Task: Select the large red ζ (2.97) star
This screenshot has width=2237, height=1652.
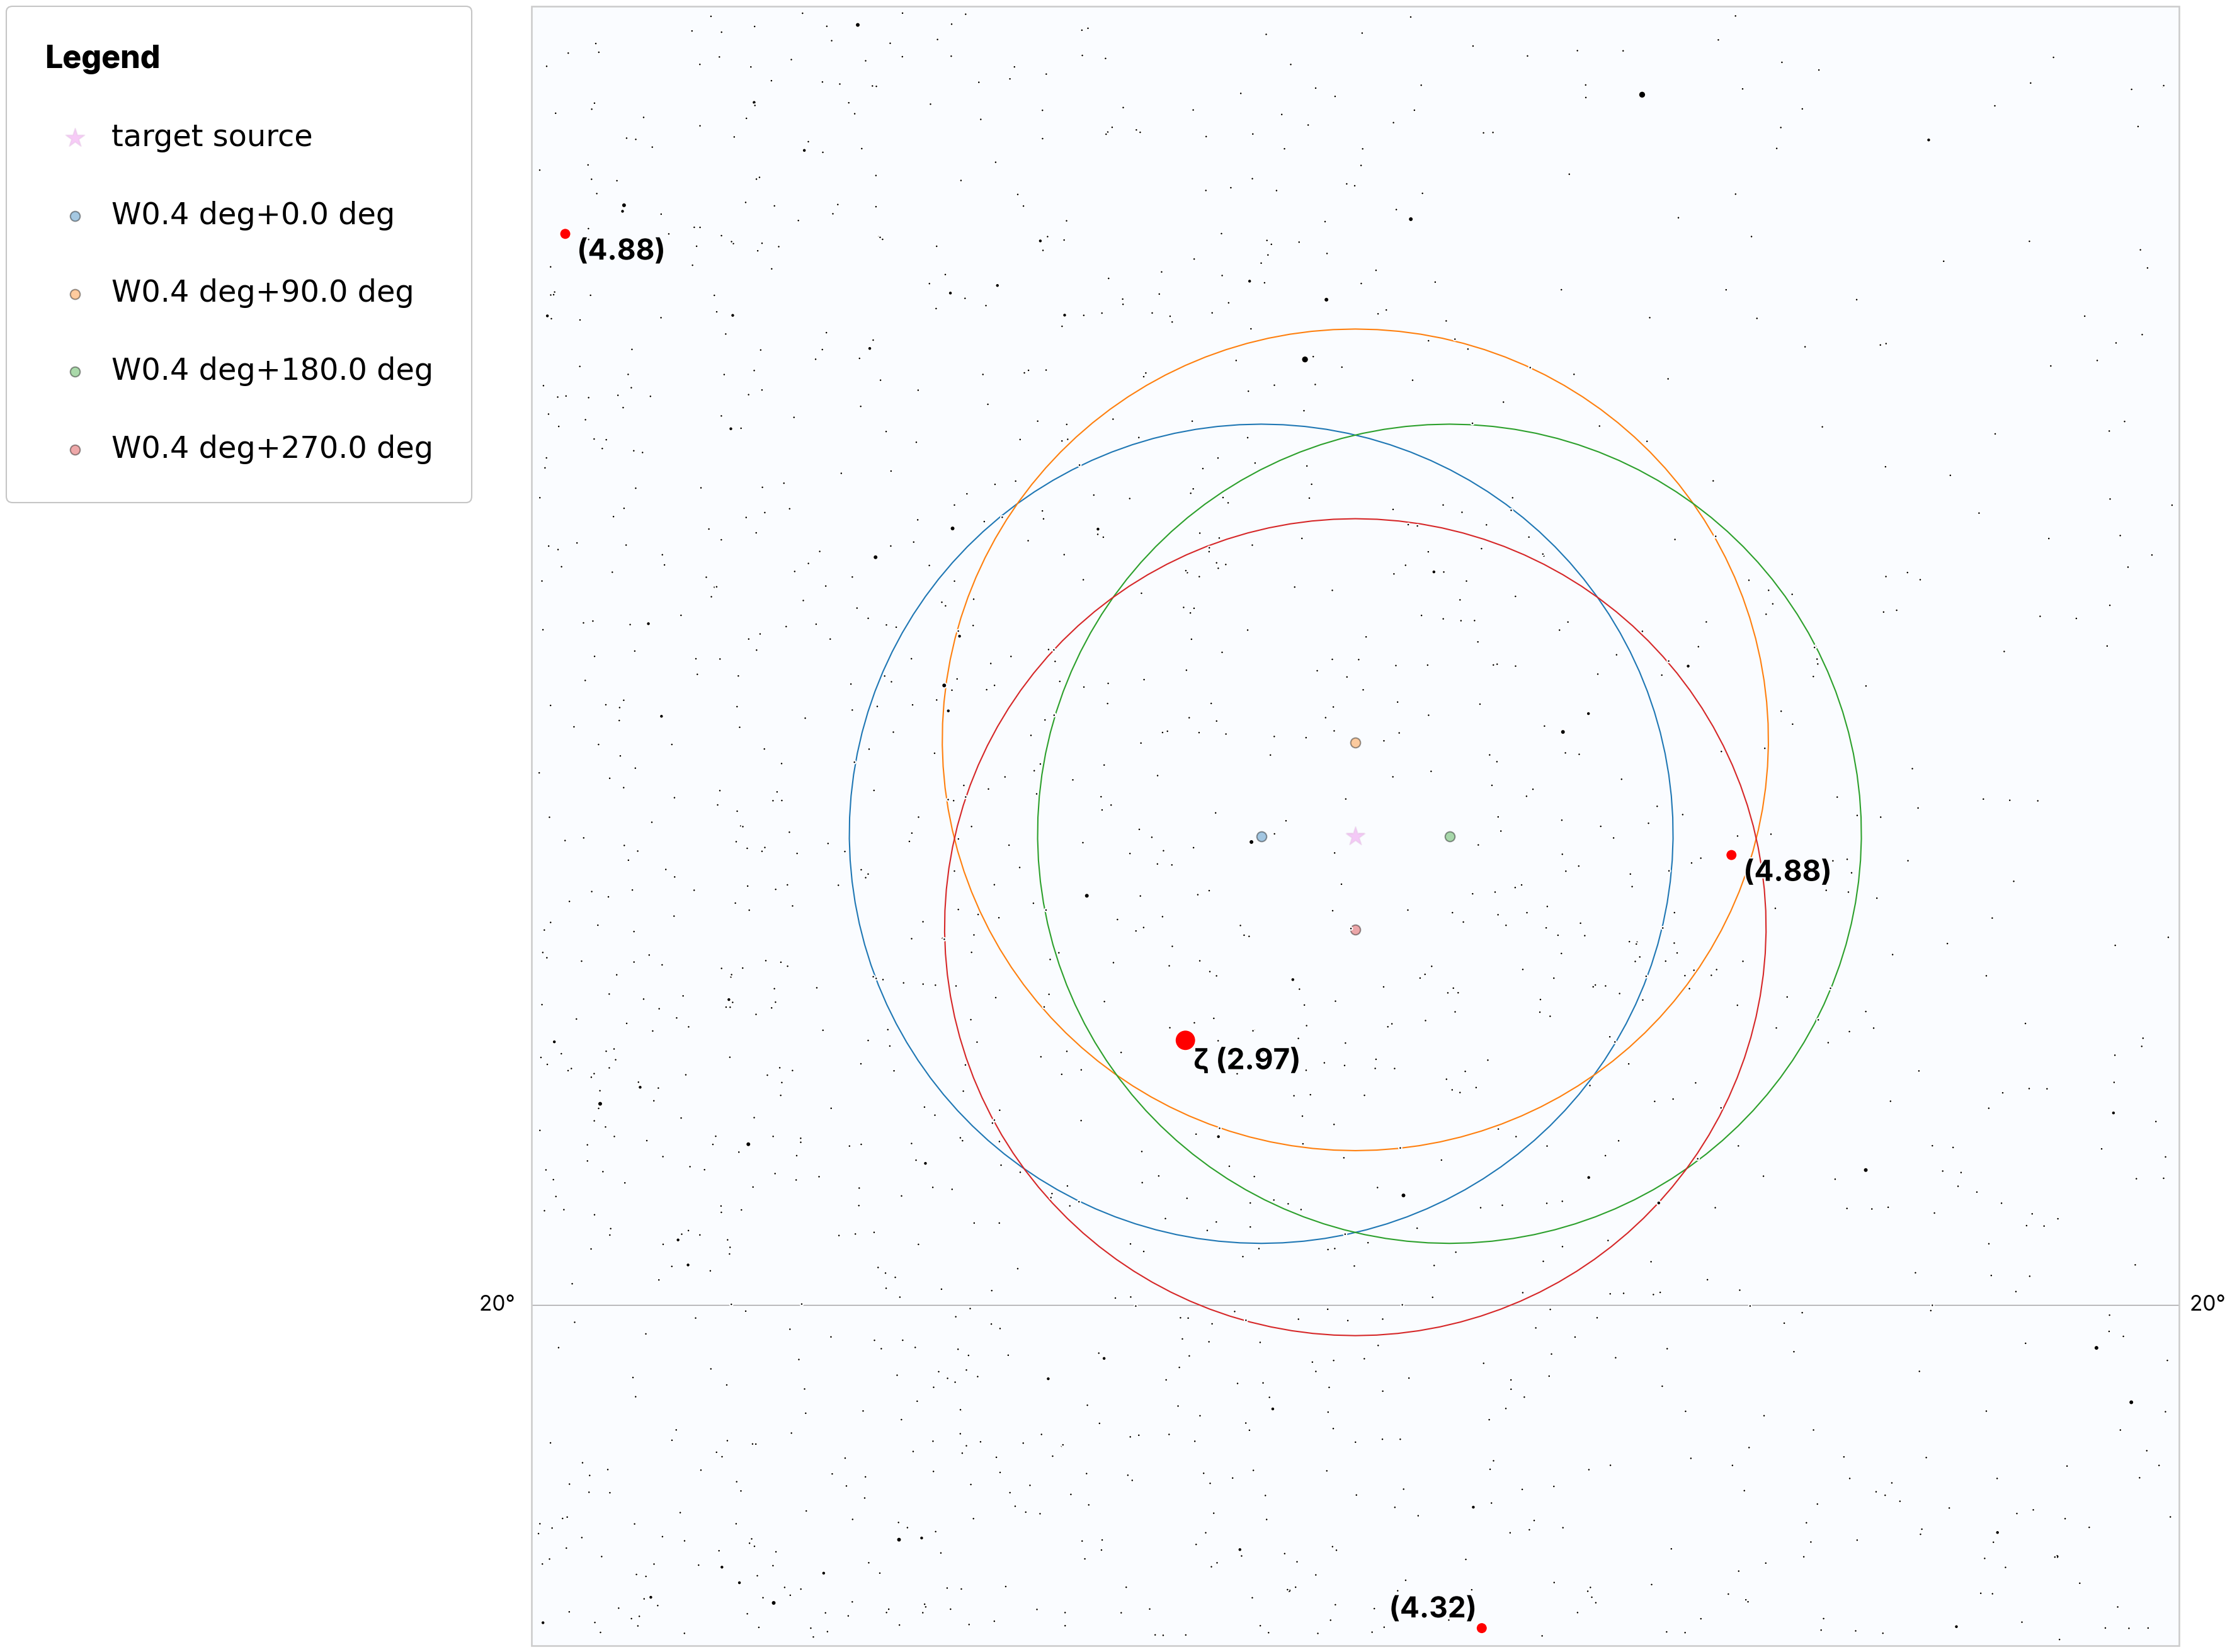Action: pyautogui.click(x=1185, y=1040)
